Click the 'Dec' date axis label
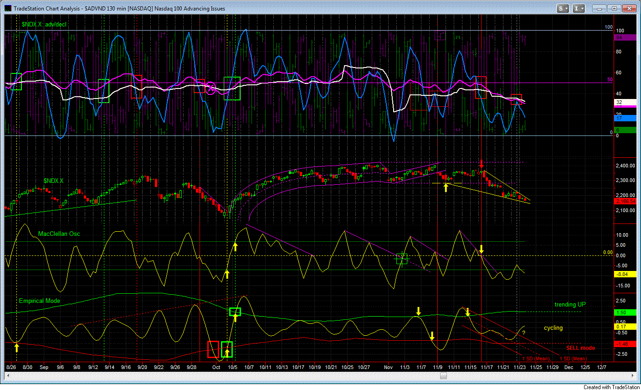641x390 pixels. click(x=569, y=367)
